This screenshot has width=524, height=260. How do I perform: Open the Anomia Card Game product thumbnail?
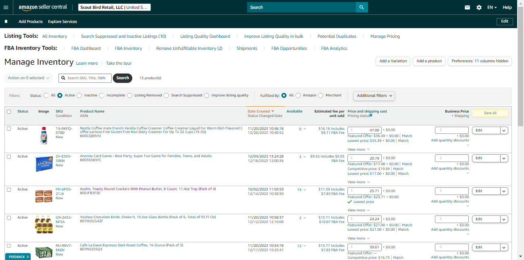point(44,164)
